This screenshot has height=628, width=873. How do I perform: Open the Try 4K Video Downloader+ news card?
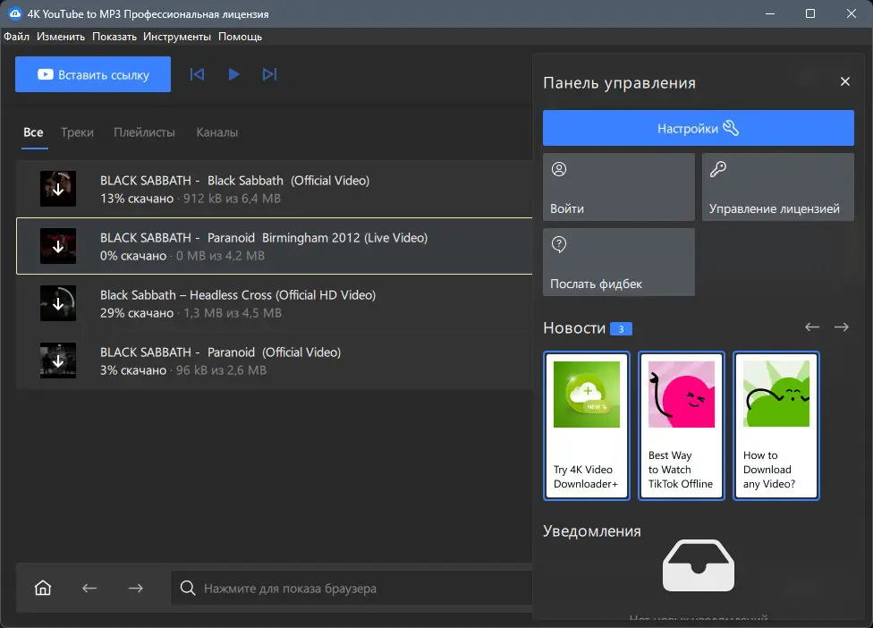coord(587,426)
